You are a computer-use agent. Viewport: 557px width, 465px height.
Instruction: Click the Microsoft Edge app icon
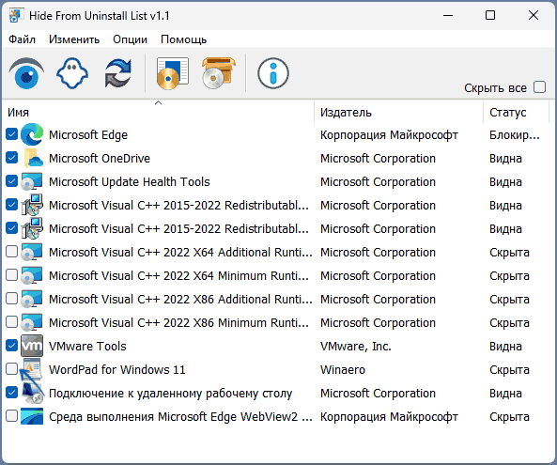click(x=32, y=134)
